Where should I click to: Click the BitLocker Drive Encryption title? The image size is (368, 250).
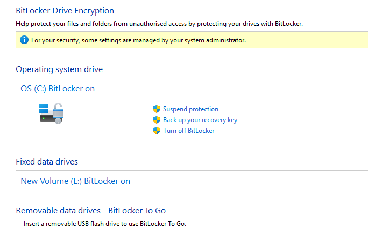[65, 10]
